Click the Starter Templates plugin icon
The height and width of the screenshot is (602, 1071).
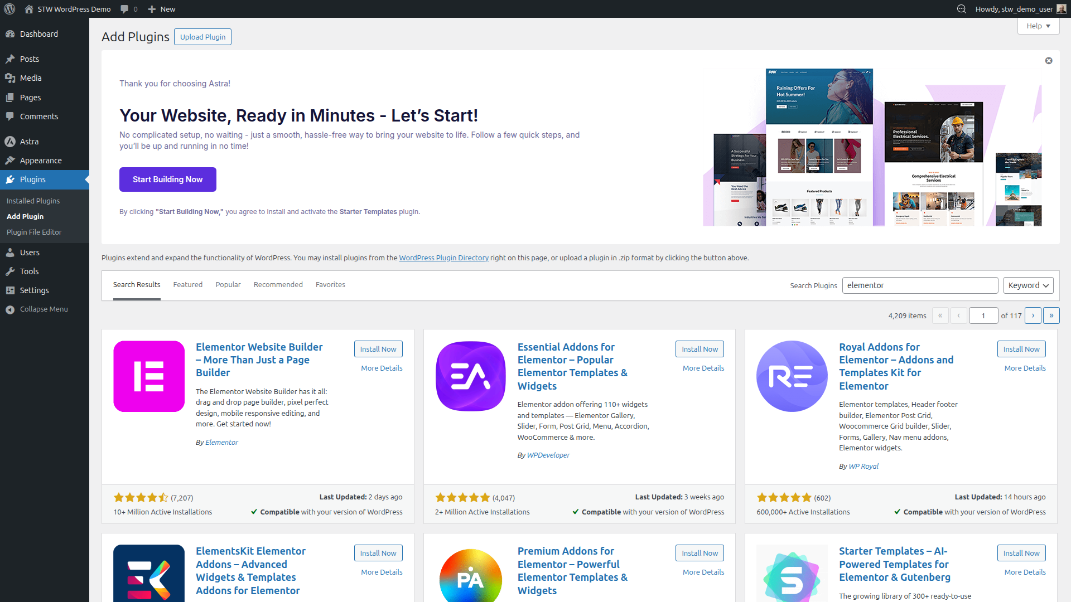792,574
